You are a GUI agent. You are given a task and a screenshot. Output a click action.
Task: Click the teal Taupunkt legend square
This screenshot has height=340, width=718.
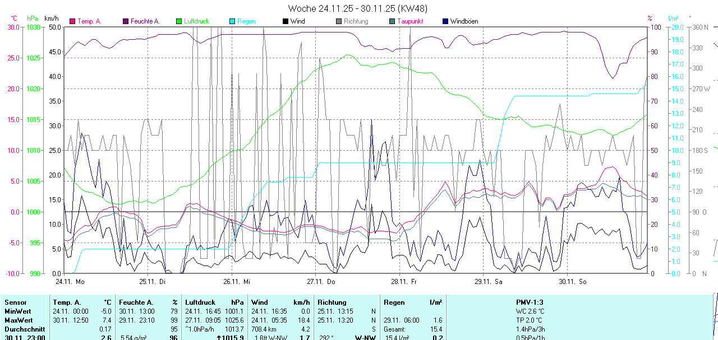pos(392,21)
